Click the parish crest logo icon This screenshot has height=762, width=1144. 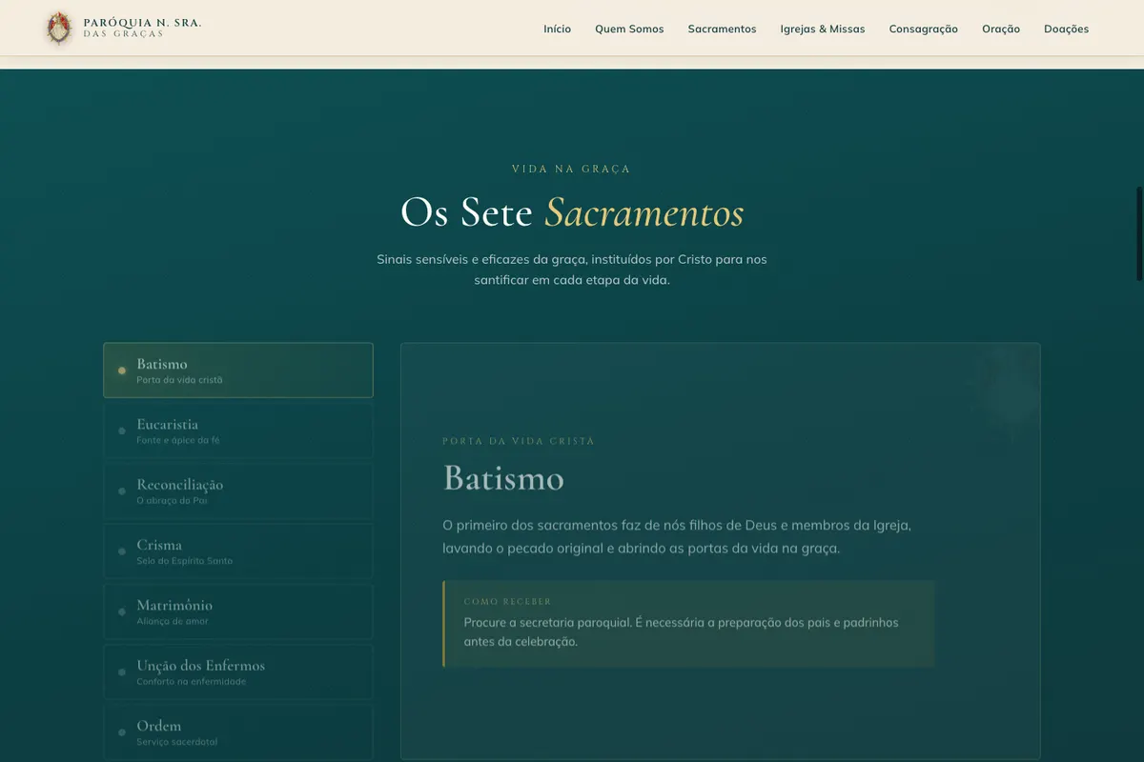pyautogui.click(x=59, y=28)
